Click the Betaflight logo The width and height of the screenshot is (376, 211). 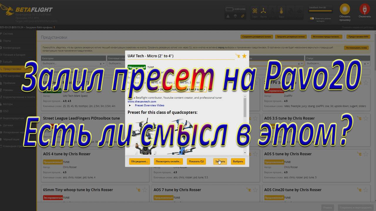(x=26, y=10)
